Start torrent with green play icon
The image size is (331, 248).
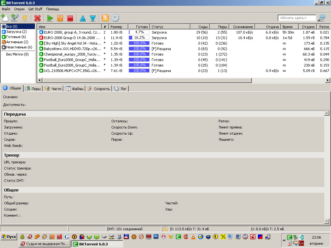point(50,18)
